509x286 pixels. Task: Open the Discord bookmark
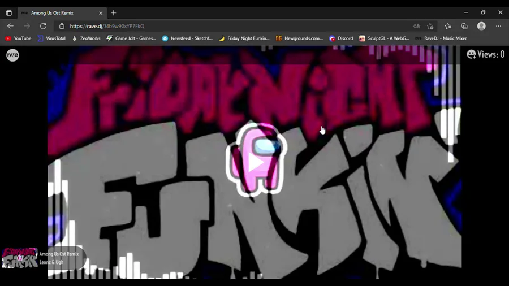pos(341,38)
